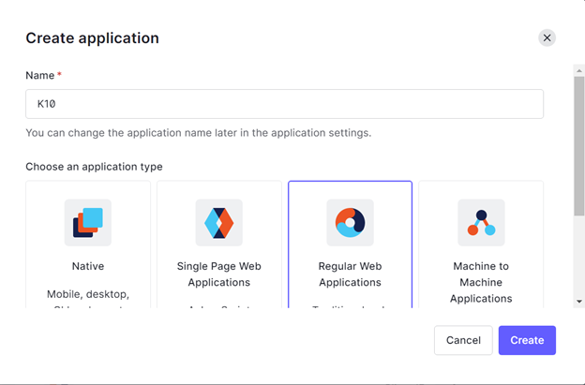585x385 pixels.
Task: Close the Create application dialog
Action: tap(547, 37)
